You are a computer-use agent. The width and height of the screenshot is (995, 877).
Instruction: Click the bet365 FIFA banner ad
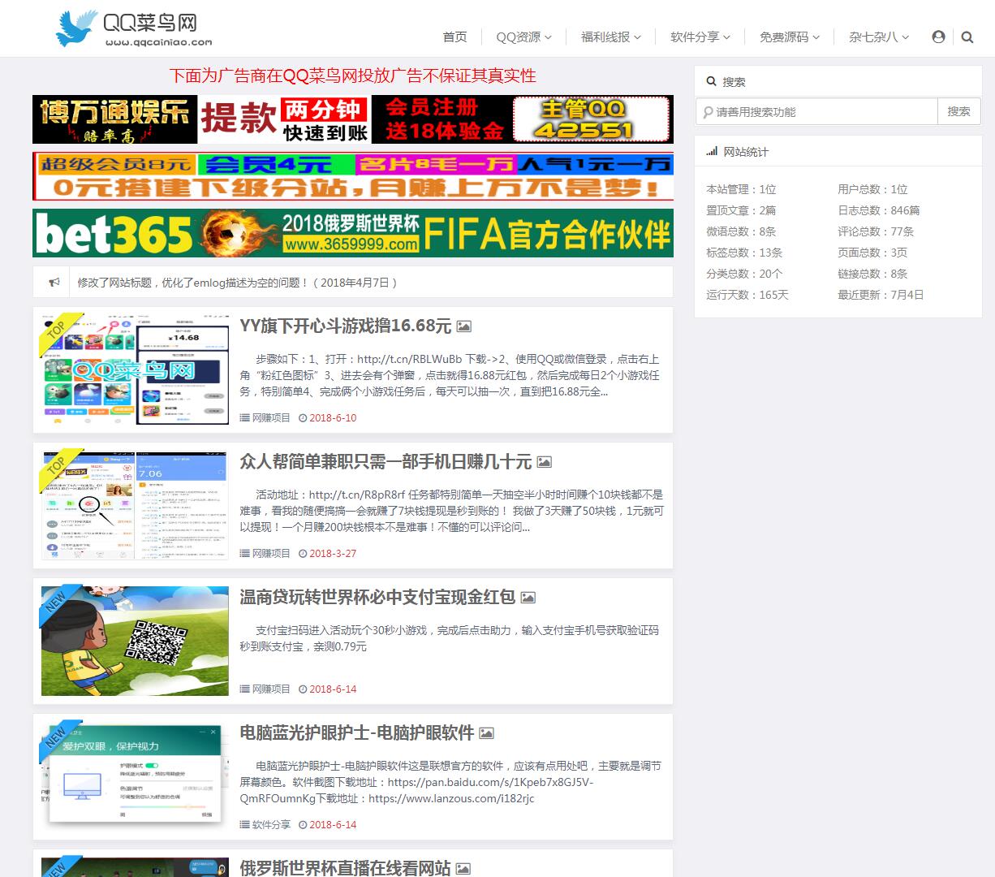353,233
